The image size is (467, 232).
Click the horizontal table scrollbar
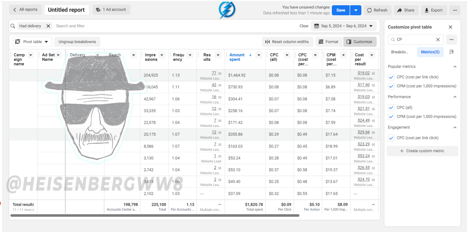154,215
